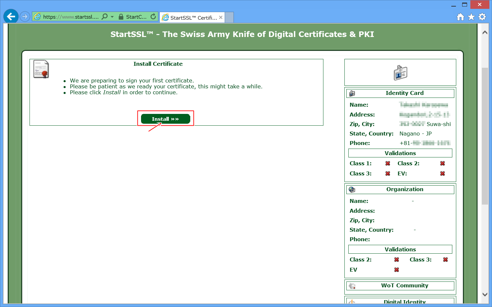The image size is (492, 307).
Task: Click the ID badge icon above Identity Card
Action: 400,73
